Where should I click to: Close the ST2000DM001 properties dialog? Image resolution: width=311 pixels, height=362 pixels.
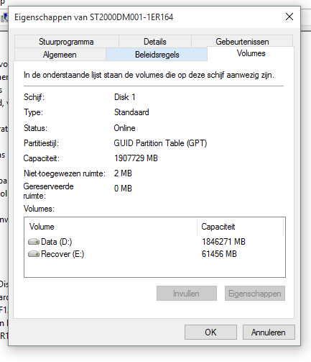(289, 17)
